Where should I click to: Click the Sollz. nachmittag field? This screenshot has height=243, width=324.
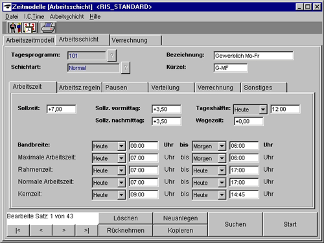pos(167,121)
